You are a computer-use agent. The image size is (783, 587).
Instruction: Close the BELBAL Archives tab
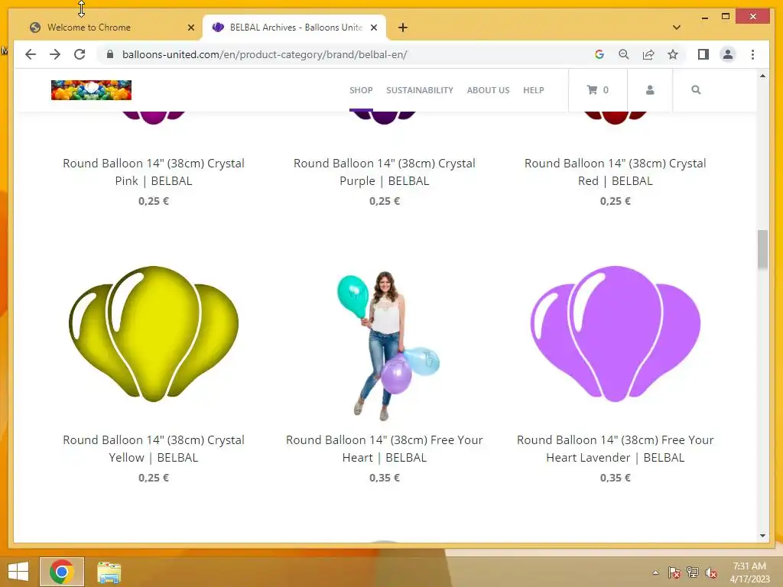(373, 28)
